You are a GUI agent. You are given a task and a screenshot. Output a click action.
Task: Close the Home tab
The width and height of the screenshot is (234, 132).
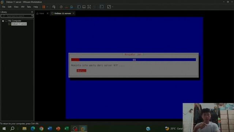tap(48, 13)
